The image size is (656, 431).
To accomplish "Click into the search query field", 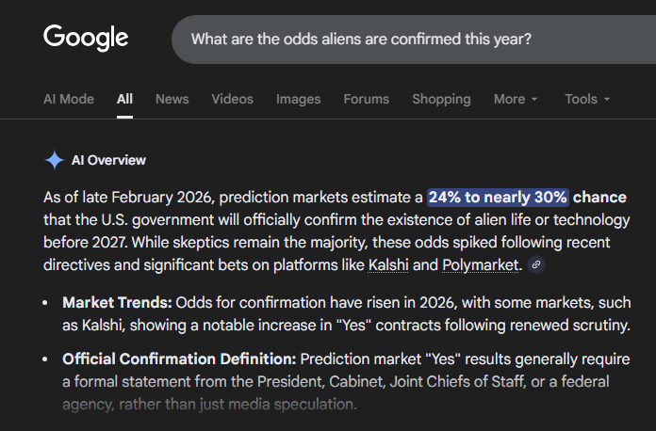I will (x=396, y=40).
